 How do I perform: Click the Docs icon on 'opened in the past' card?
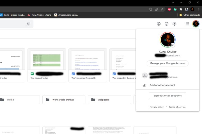[114, 74]
